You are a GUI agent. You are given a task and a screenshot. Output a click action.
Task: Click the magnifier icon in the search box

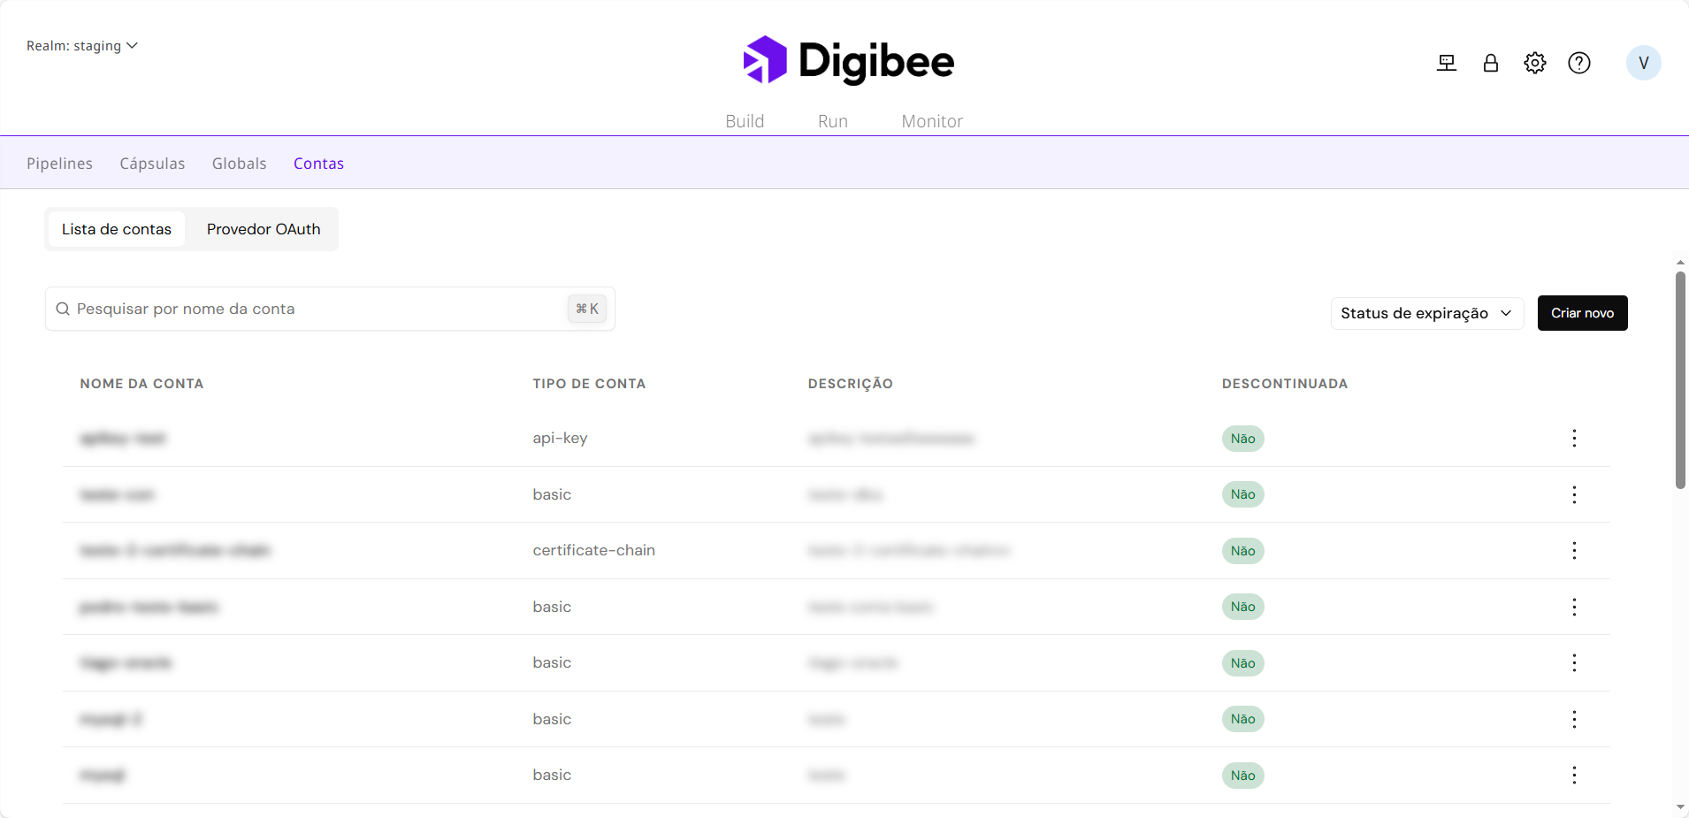pos(63,309)
